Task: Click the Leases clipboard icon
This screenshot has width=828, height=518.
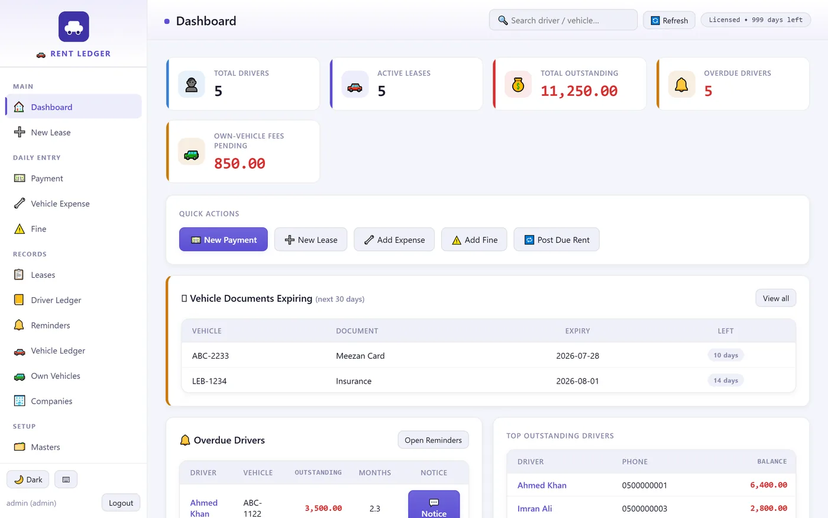Action: [19, 275]
